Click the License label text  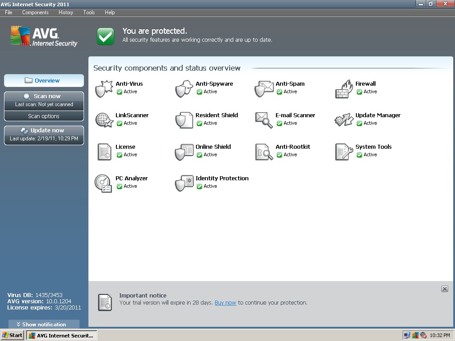pyautogui.click(x=125, y=147)
